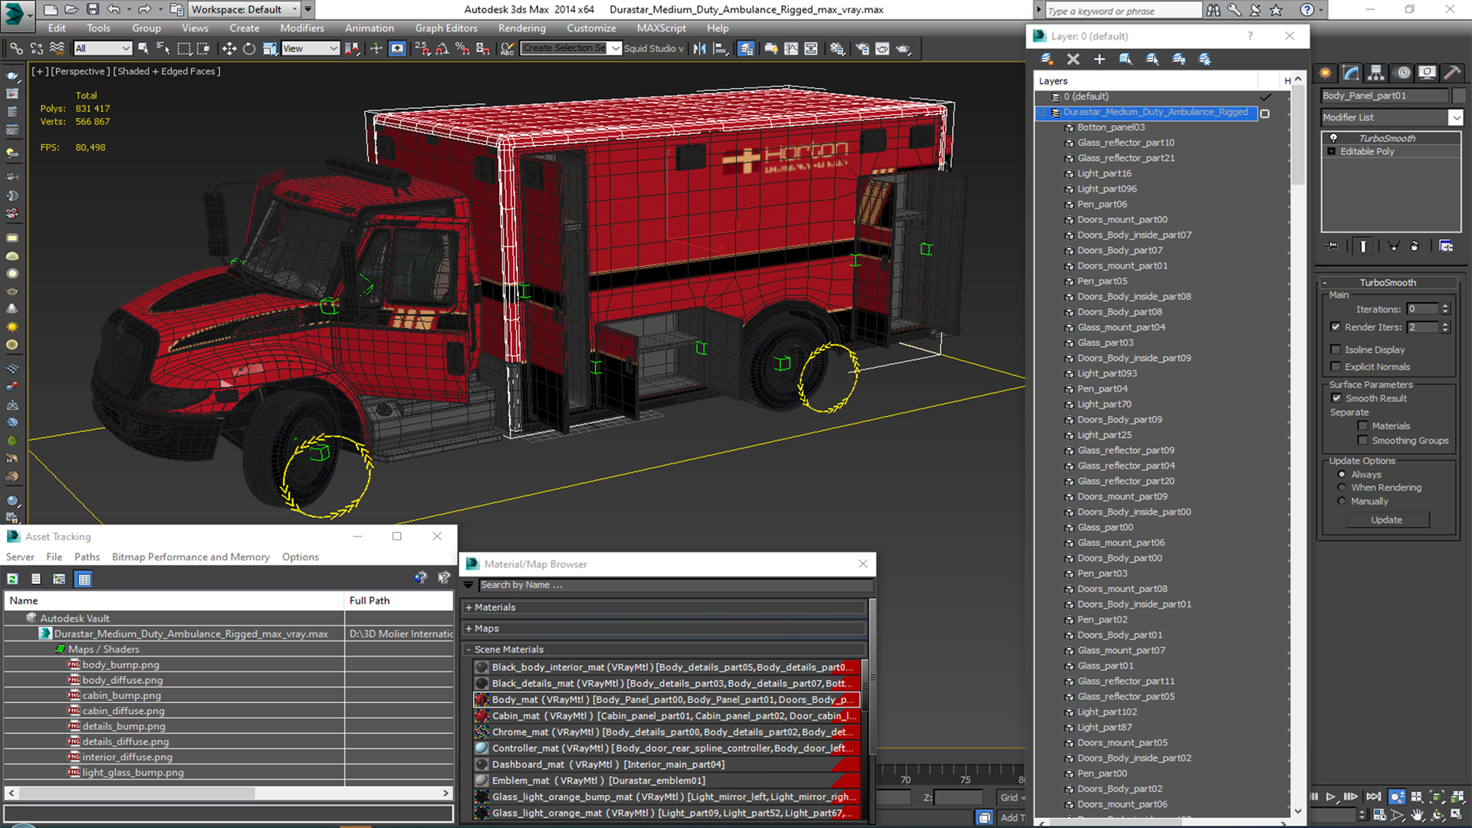Click the Search by Name field
The width and height of the screenshot is (1472, 828).
pos(675,585)
